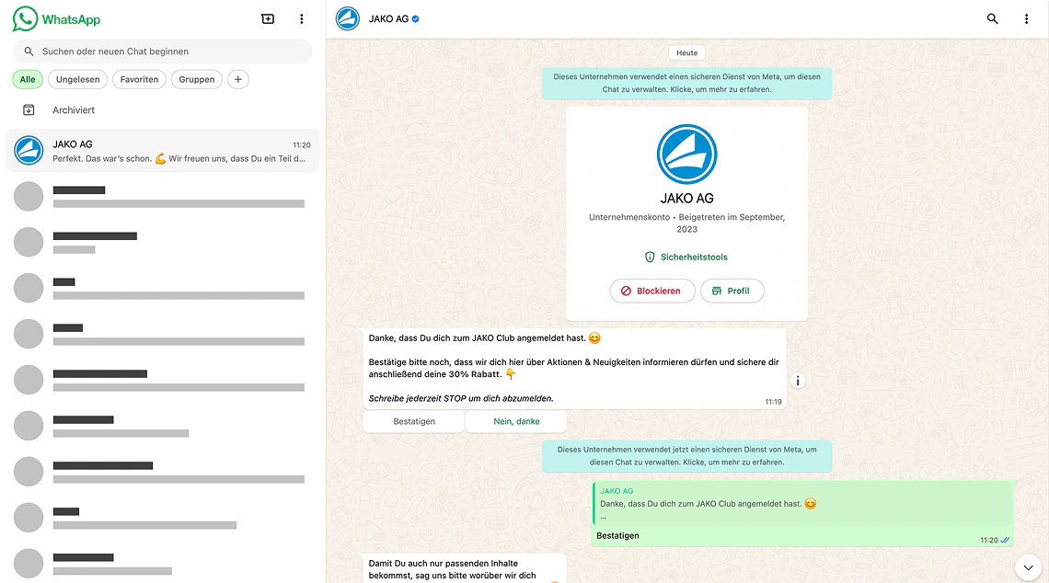Image resolution: width=1049 pixels, height=583 pixels.
Task: Click the info icon beside the JAKO Club message
Action: (x=798, y=381)
